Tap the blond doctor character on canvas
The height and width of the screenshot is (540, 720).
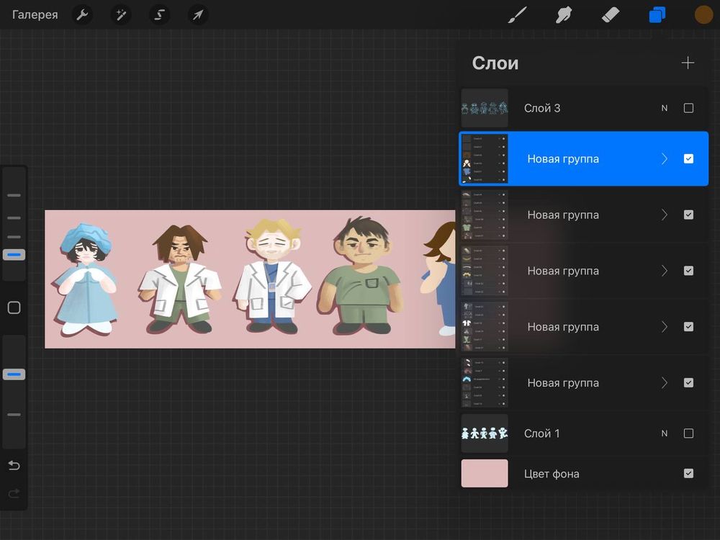(x=272, y=276)
